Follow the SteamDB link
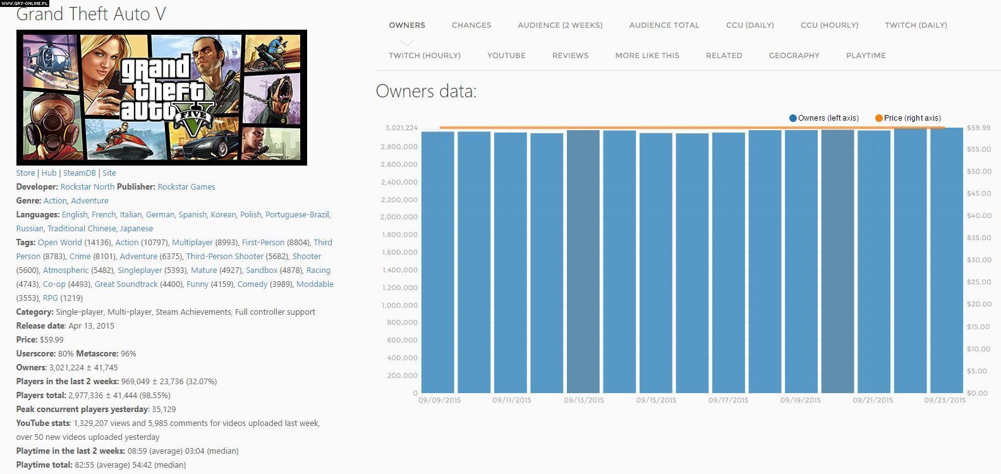The height and width of the screenshot is (474, 1001). (79, 173)
